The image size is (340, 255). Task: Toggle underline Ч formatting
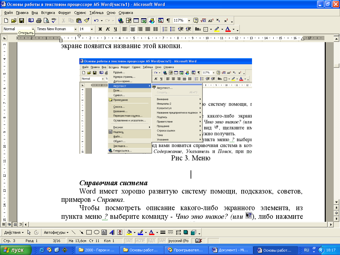click(x=115, y=29)
